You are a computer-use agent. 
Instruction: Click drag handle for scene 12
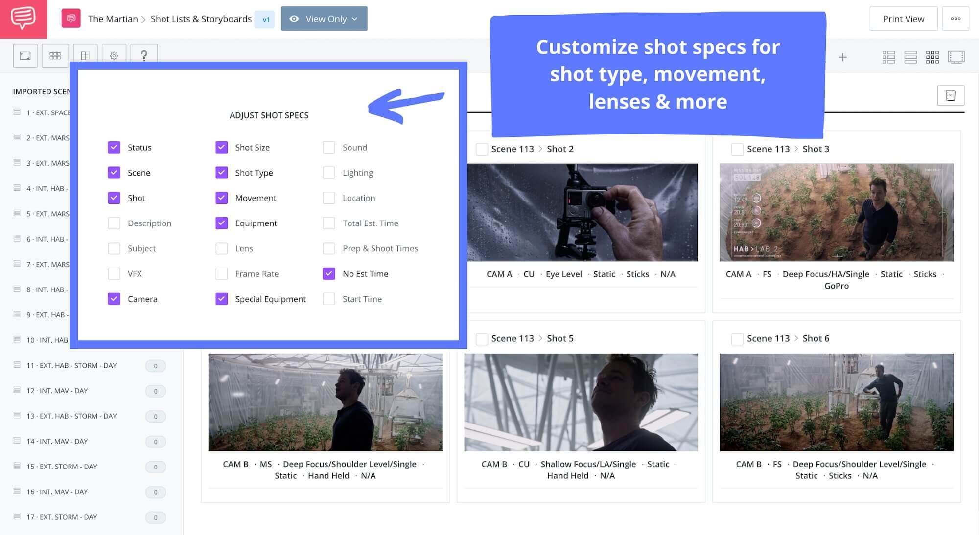click(17, 390)
